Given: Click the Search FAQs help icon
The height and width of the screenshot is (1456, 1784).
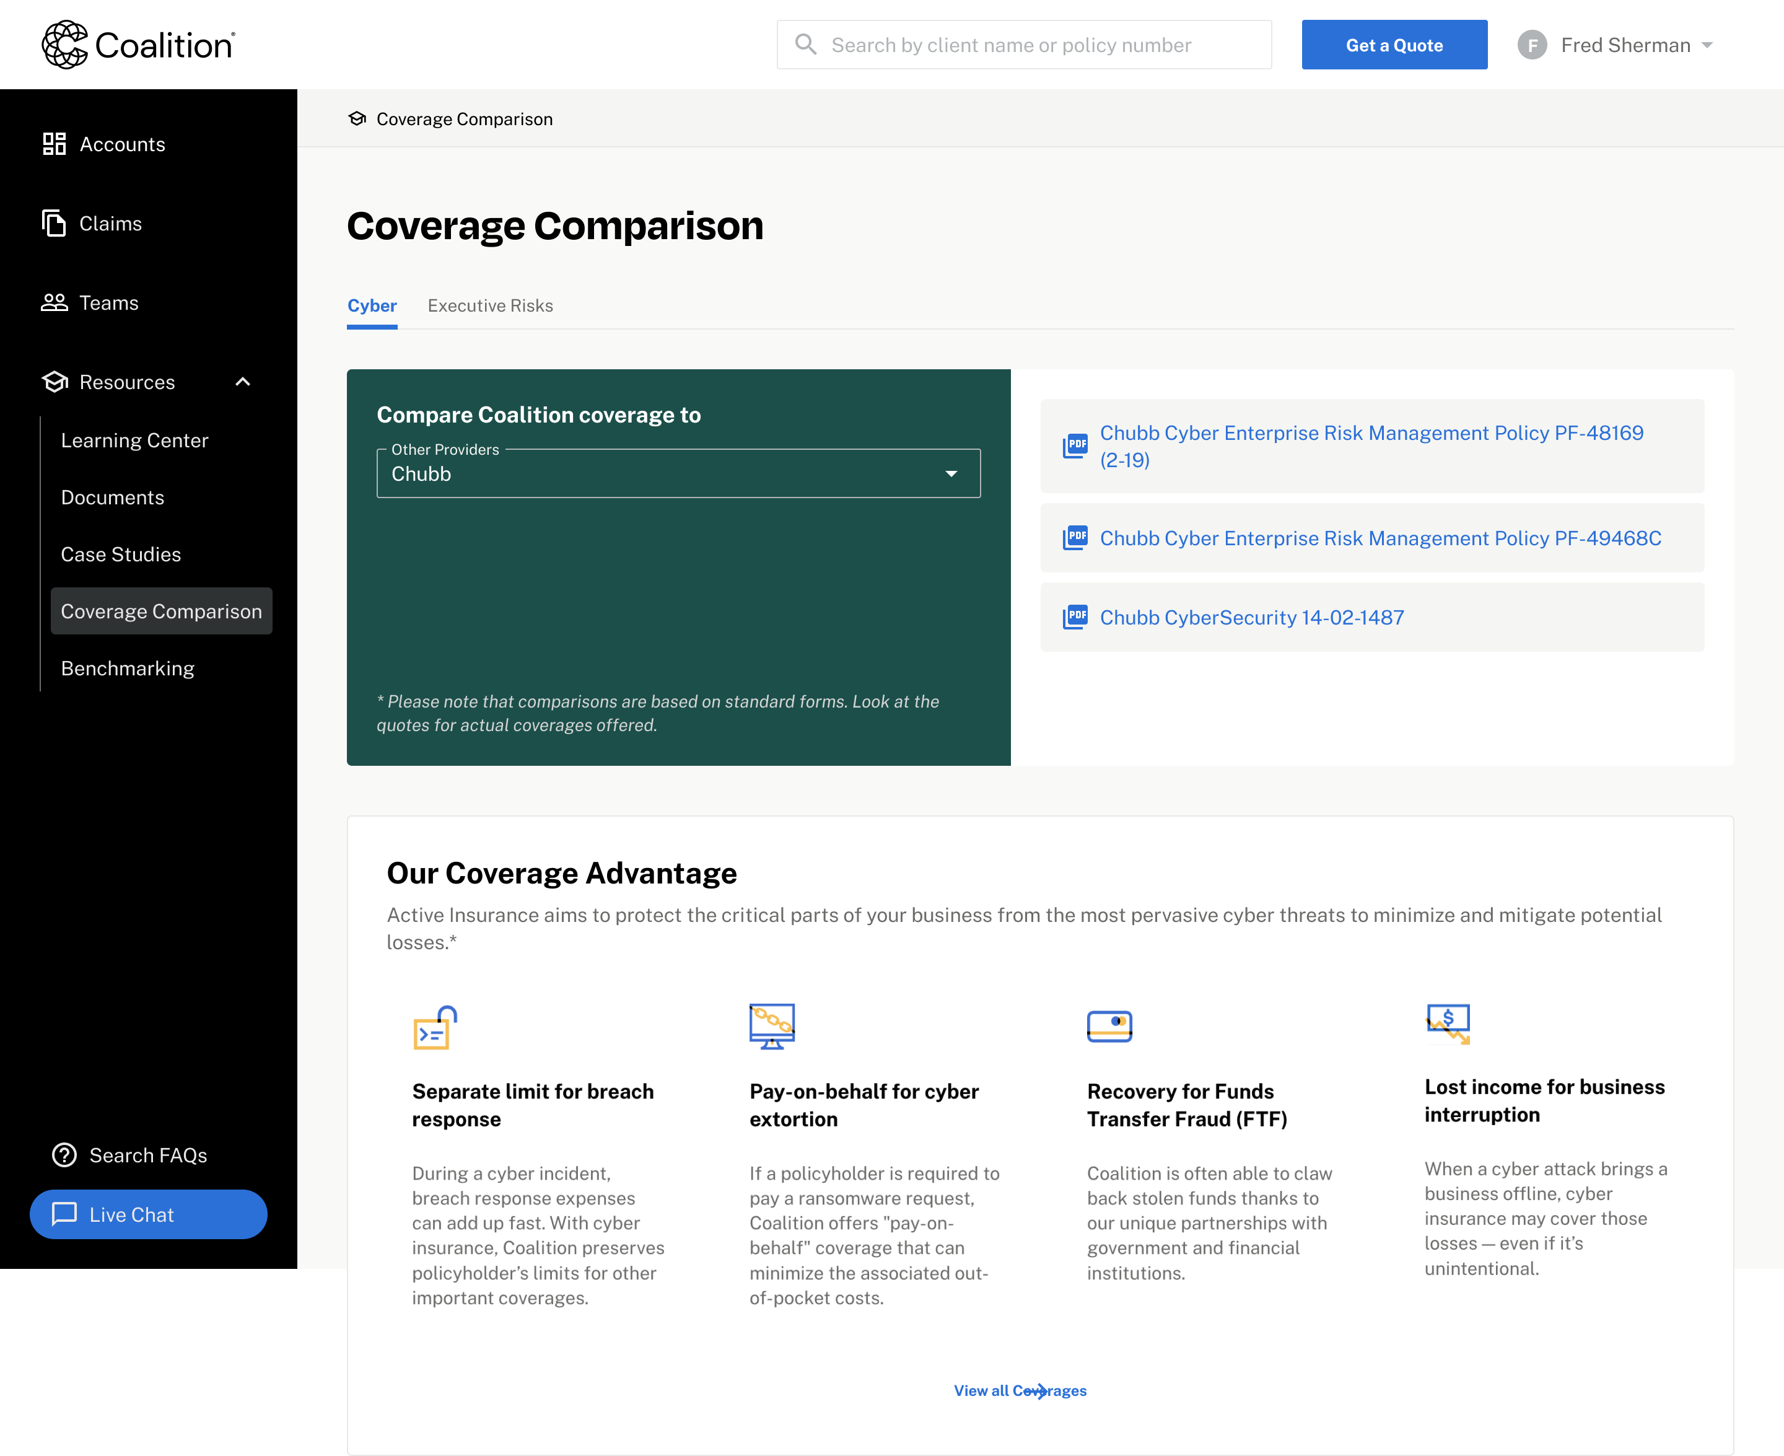Looking at the screenshot, I should point(64,1155).
